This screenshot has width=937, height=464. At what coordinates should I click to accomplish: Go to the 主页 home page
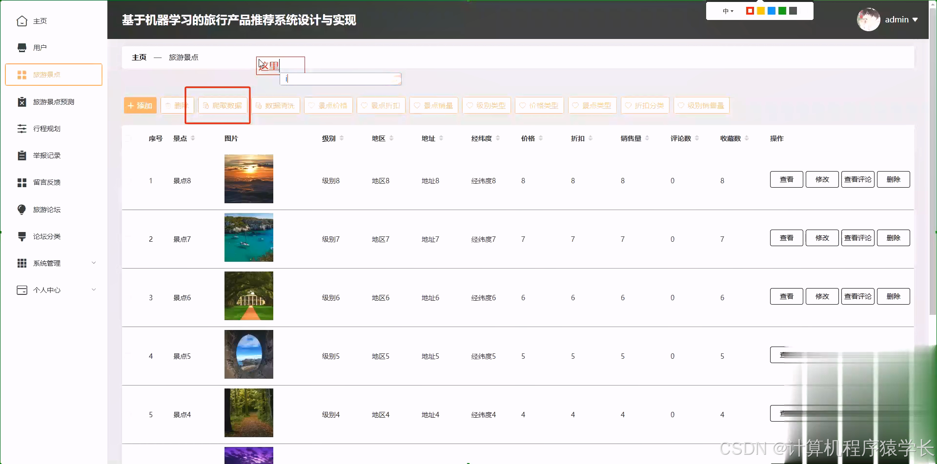39,21
